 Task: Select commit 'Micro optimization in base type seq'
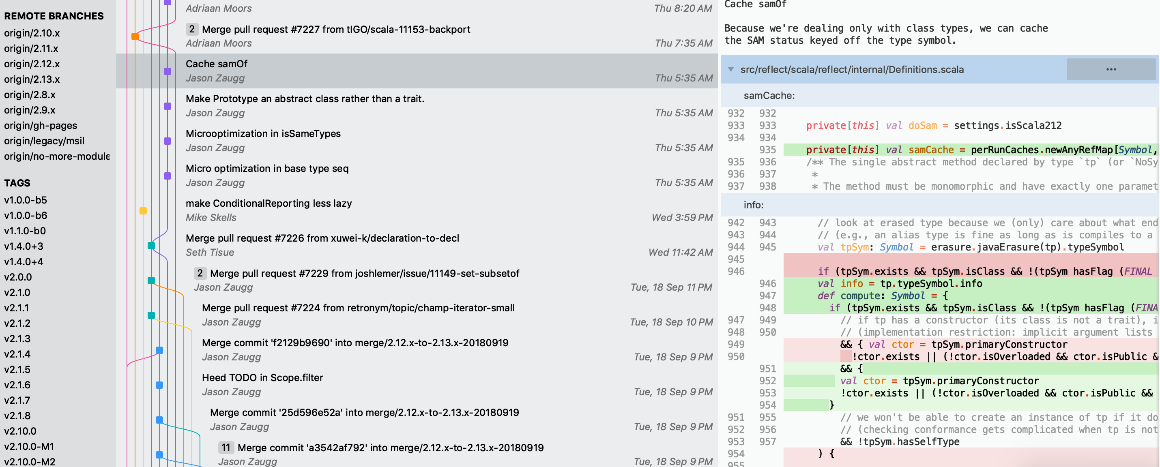click(x=417, y=176)
